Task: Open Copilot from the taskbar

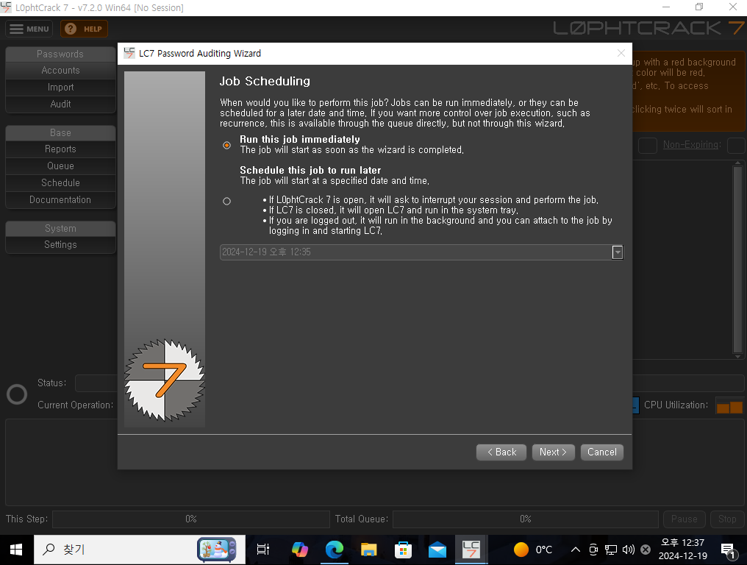Action: [x=300, y=550]
